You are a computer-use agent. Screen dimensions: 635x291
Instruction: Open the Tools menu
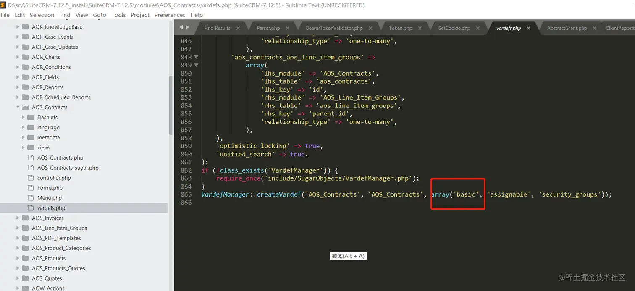tap(118, 15)
